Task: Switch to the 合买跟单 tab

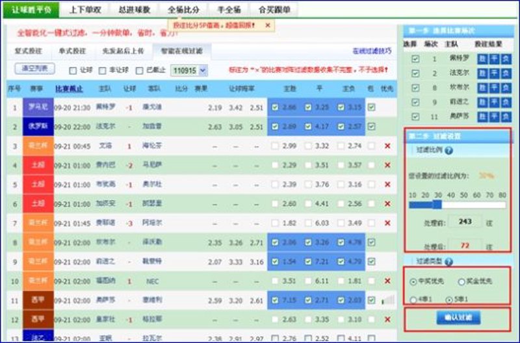Action: (x=274, y=10)
